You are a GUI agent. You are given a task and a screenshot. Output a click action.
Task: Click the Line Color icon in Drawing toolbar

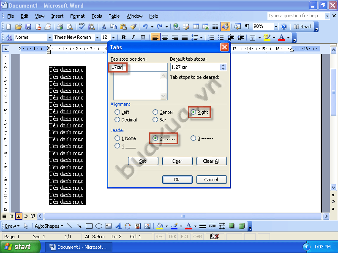tap(174, 226)
